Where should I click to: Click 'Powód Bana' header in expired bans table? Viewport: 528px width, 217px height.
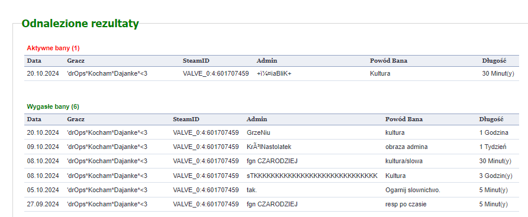[404, 119]
